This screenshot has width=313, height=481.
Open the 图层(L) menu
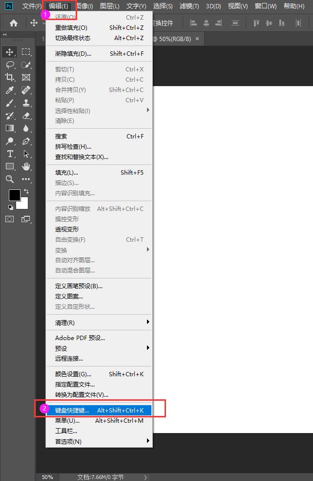110,6
